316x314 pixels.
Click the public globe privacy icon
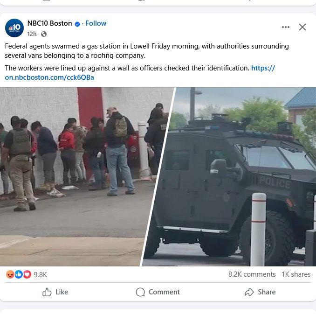(44, 34)
